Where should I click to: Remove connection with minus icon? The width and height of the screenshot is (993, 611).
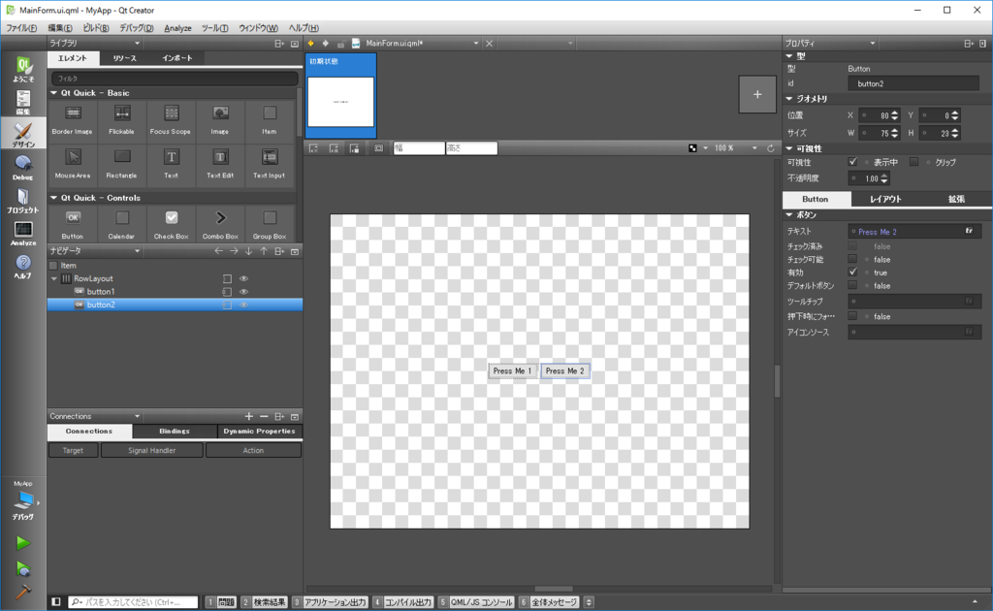[x=264, y=416]
